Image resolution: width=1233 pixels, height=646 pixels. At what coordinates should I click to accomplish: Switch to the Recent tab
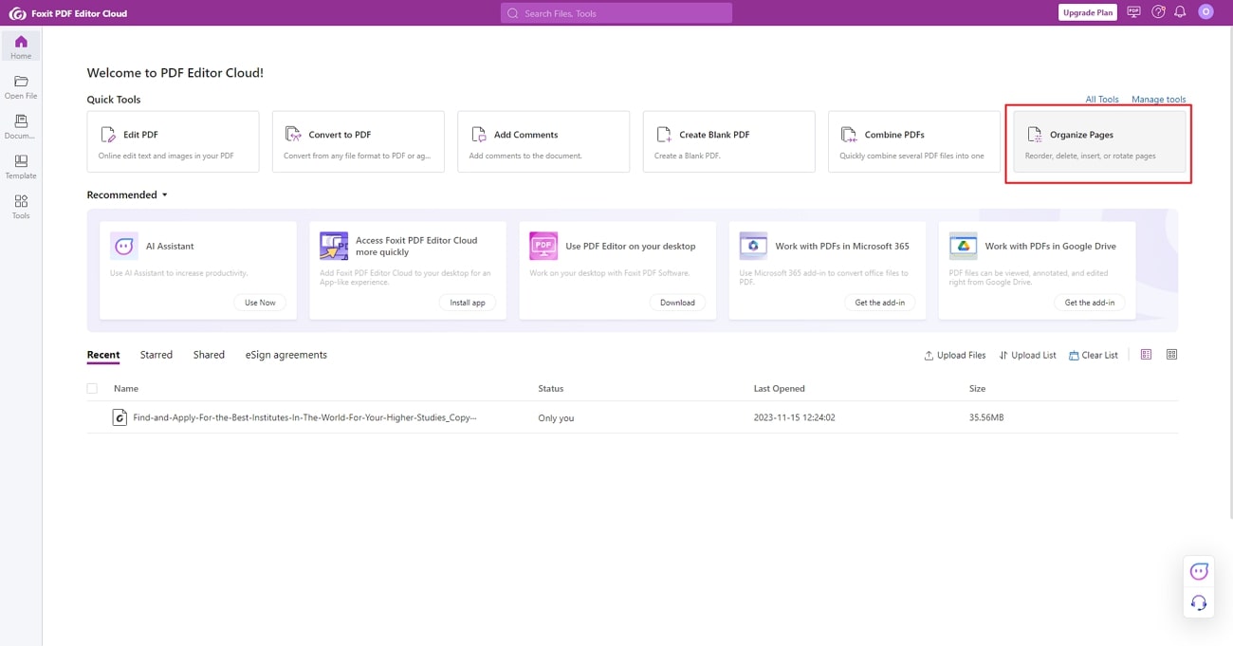tap(103, 355)
